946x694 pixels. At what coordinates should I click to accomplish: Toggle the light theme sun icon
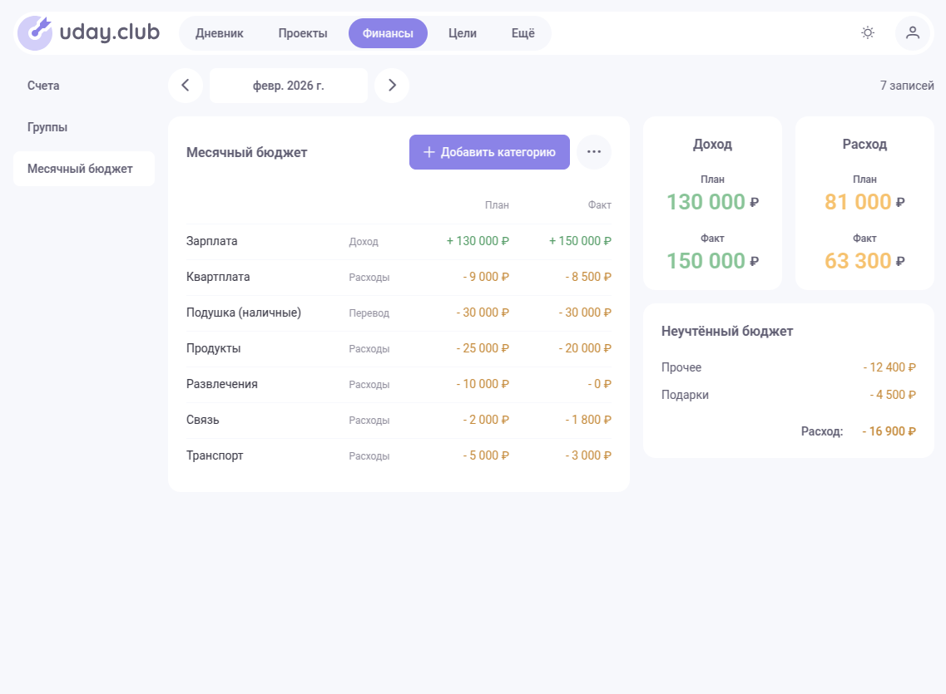click(x=868, y=32)
